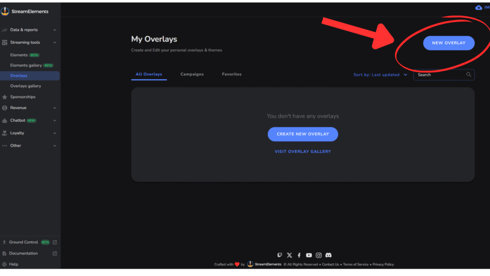The image size is (490, 276).
Task: Open the Favorites tab
Action: [232, 74]
